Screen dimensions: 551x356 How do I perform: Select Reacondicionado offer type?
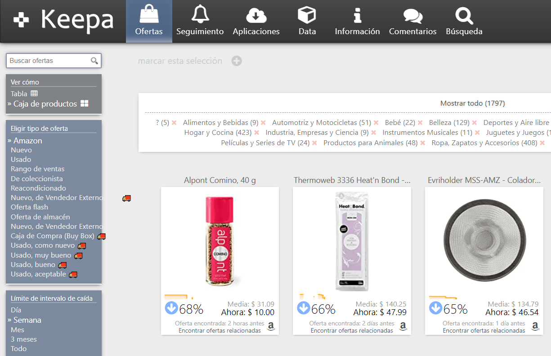38,188
